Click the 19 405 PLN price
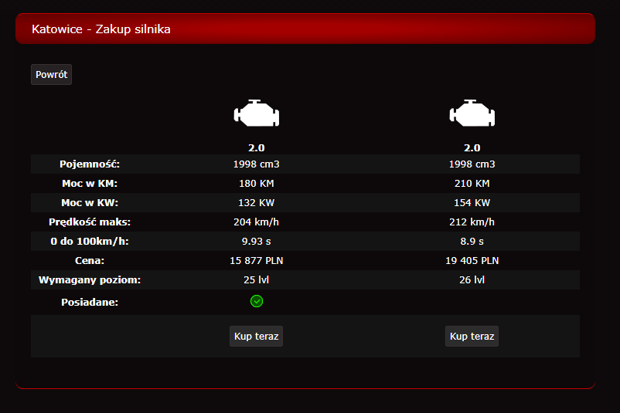The height and width of the screenshot is (413, 620). [472, 261]
